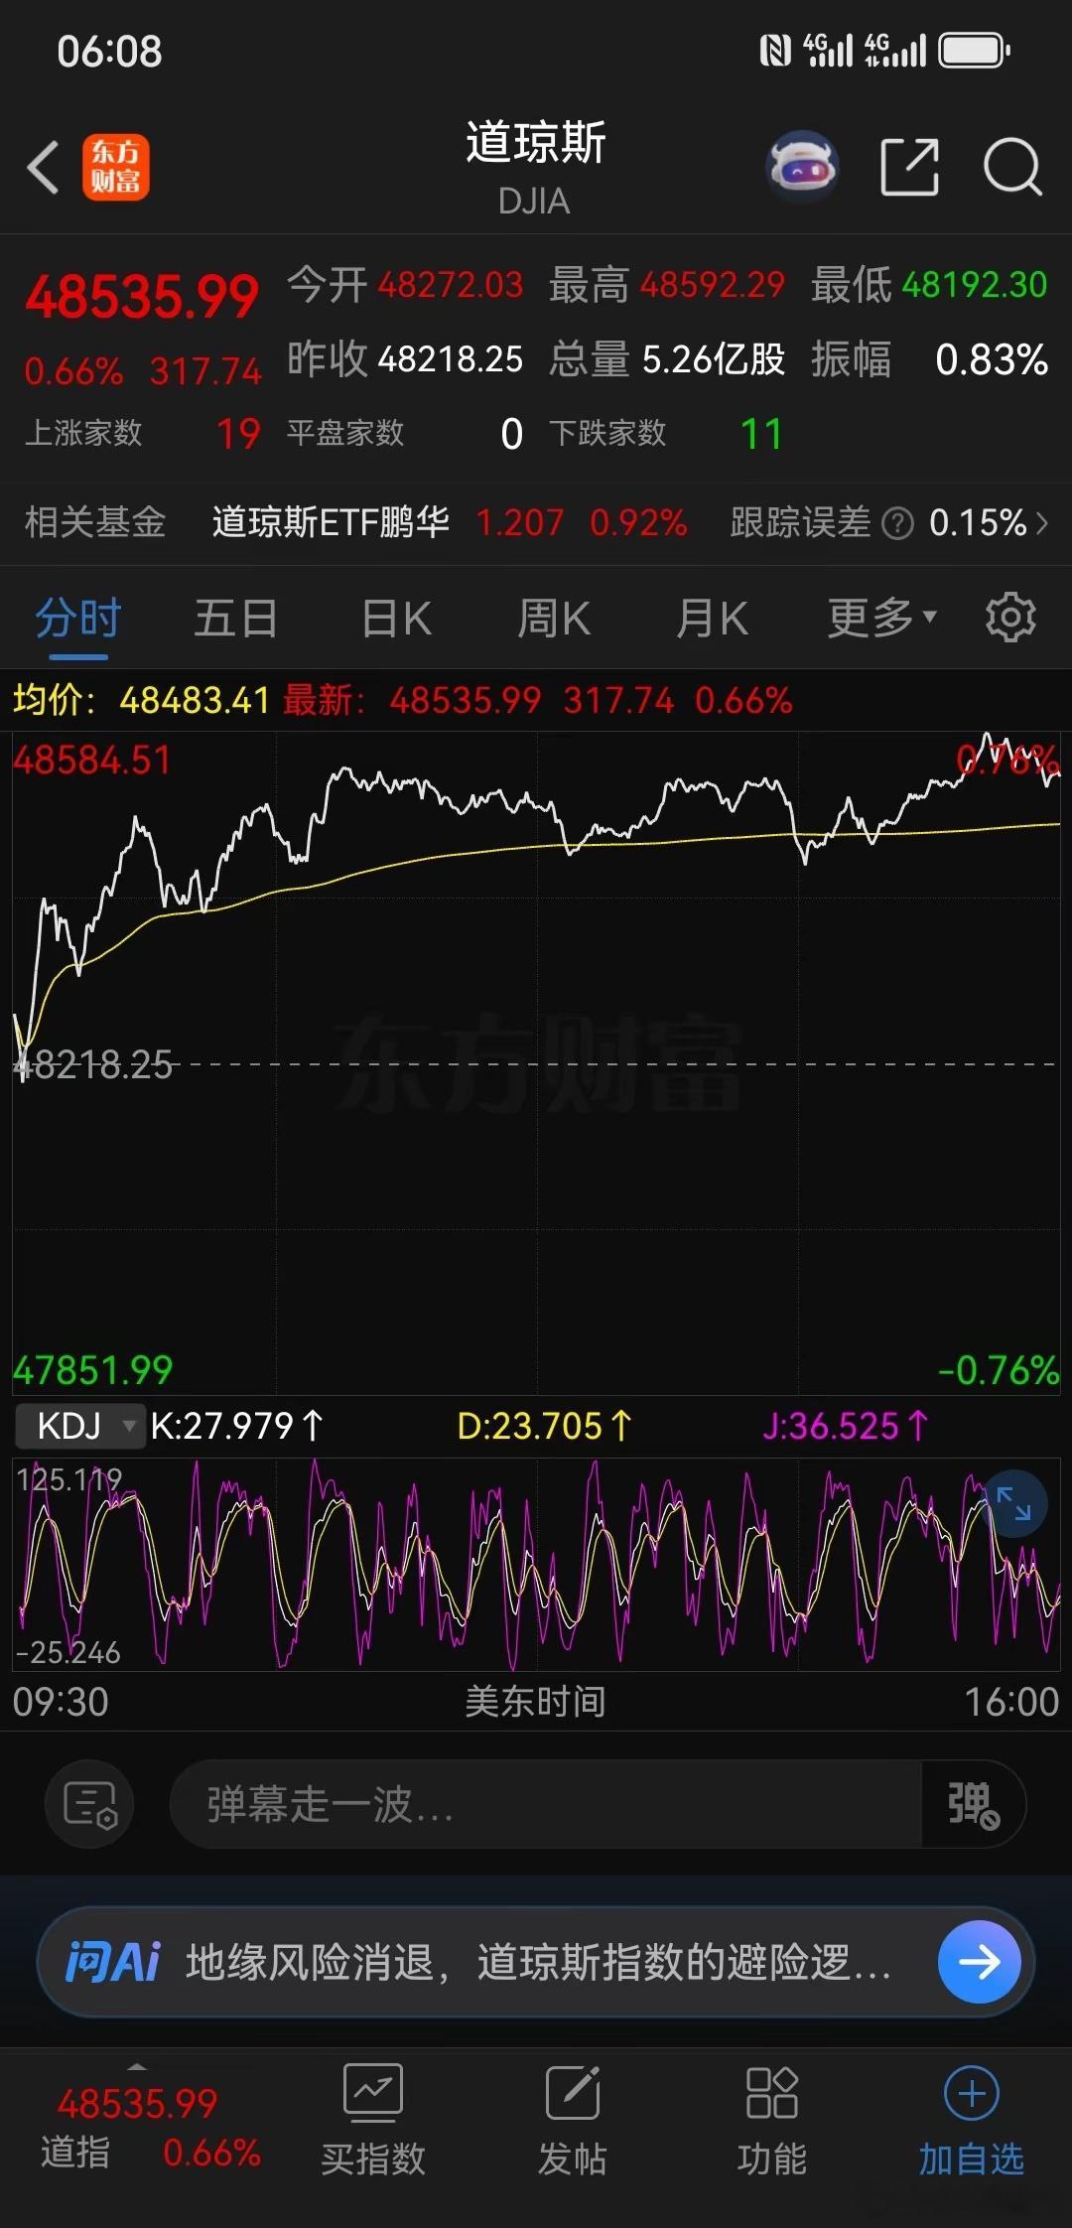Switch to the 五日 tab
This screenshot has width=1072, height=2228.
click(x=235, y=619)
